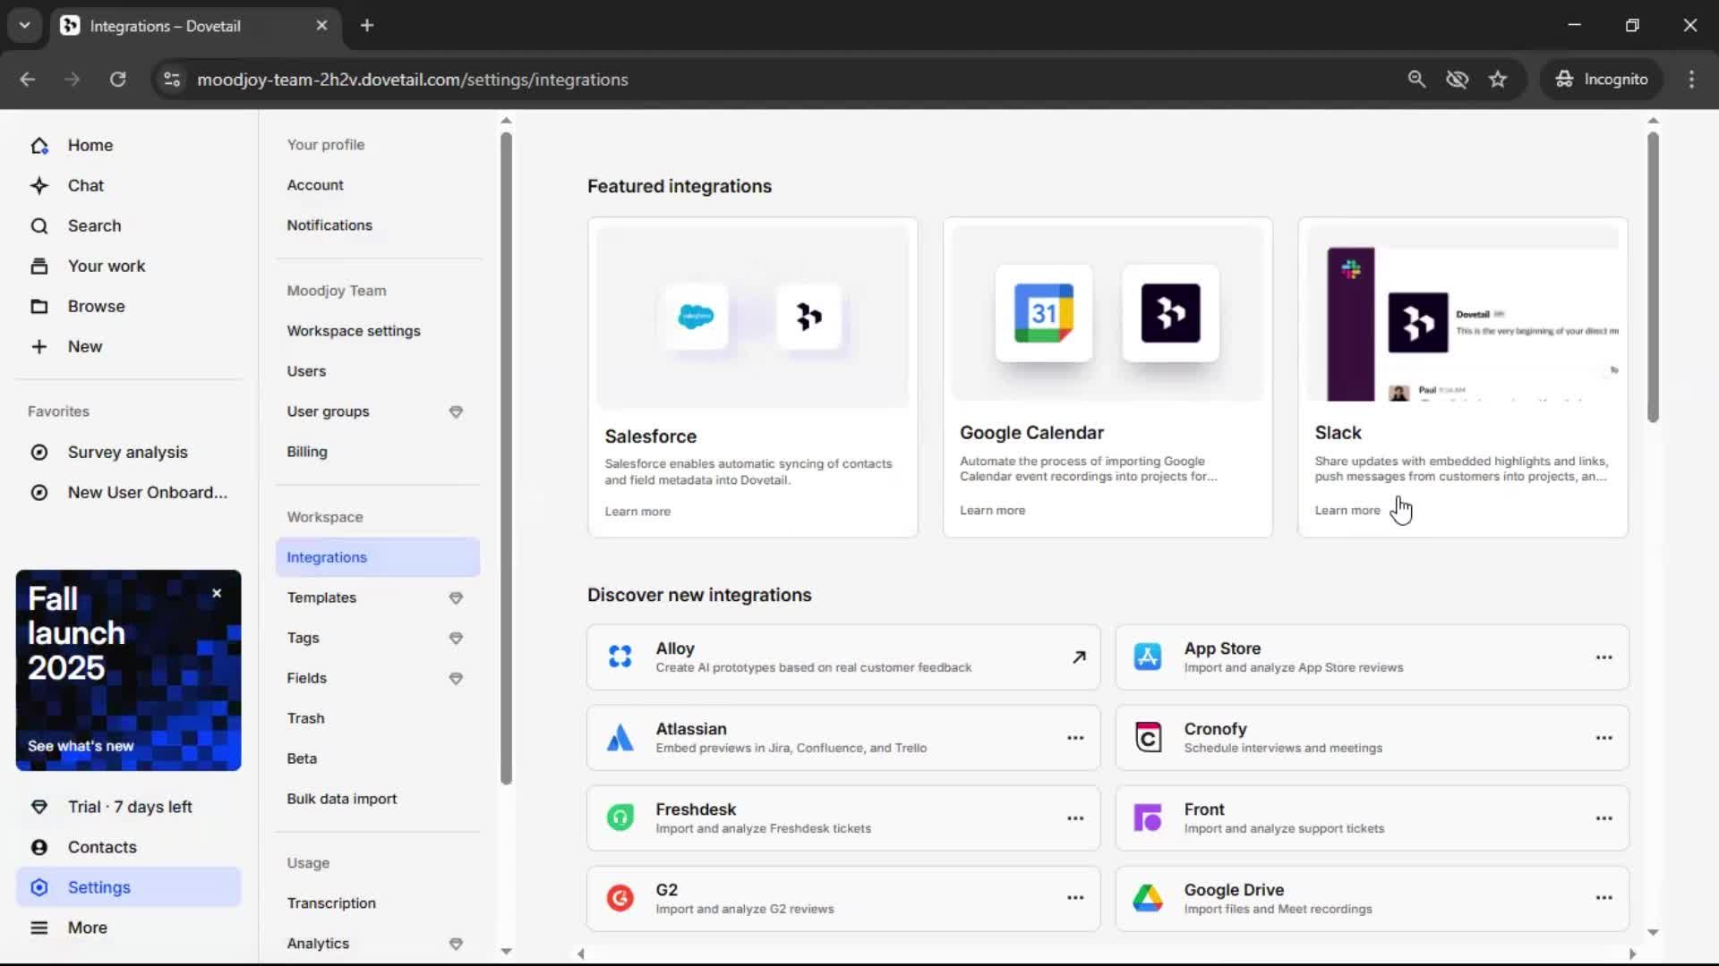Click Learn more under Slack

pyautogui.click(x=1347, y=510)
